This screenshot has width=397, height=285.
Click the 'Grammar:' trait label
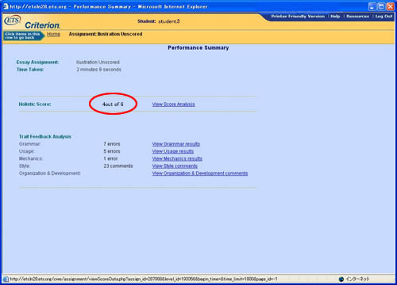pyautogui.click(x=30, y=144)
